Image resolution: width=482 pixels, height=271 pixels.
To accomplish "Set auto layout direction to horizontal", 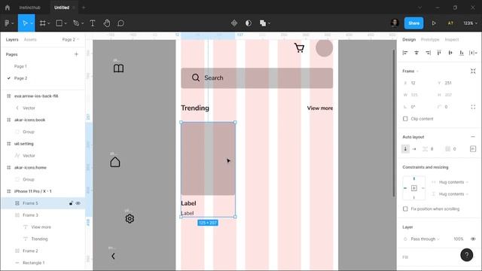I will click(414, 149).
